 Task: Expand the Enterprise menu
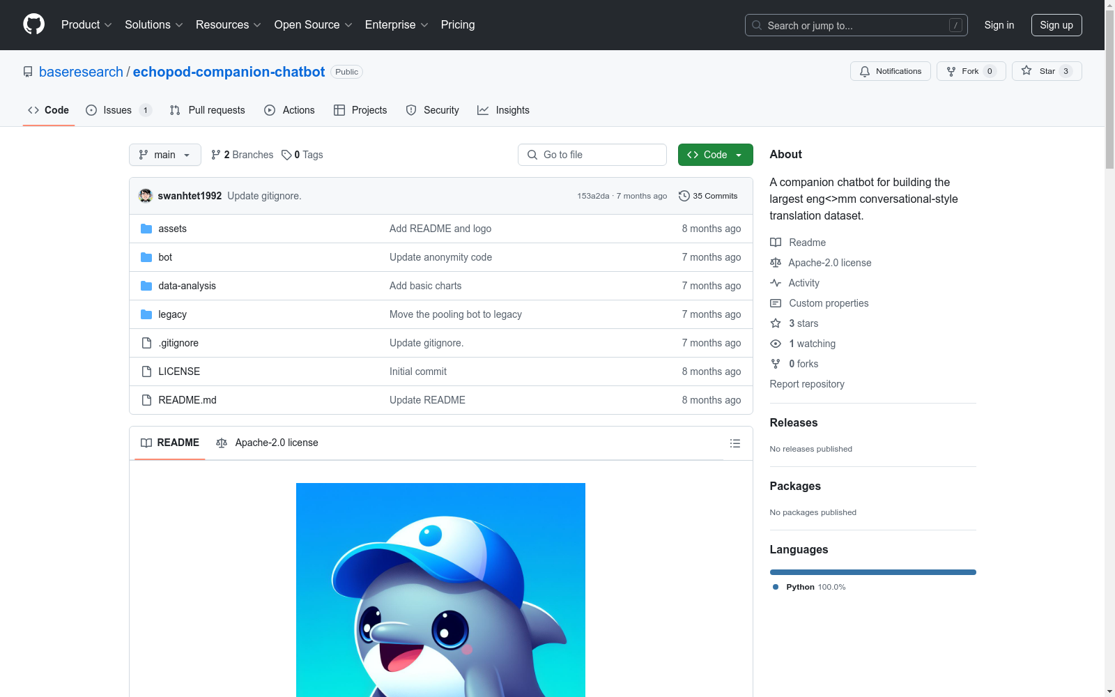397,24
